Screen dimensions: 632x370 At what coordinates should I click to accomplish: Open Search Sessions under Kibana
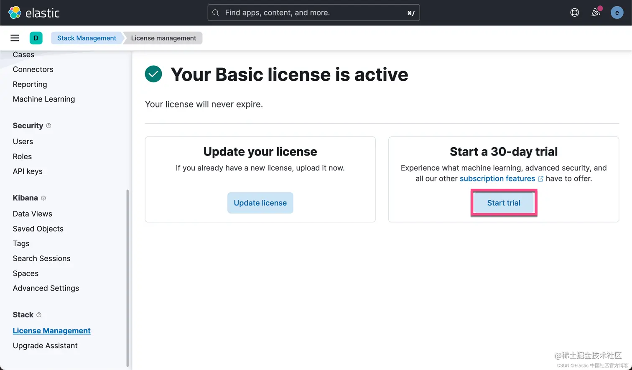[x=41, y=258]
